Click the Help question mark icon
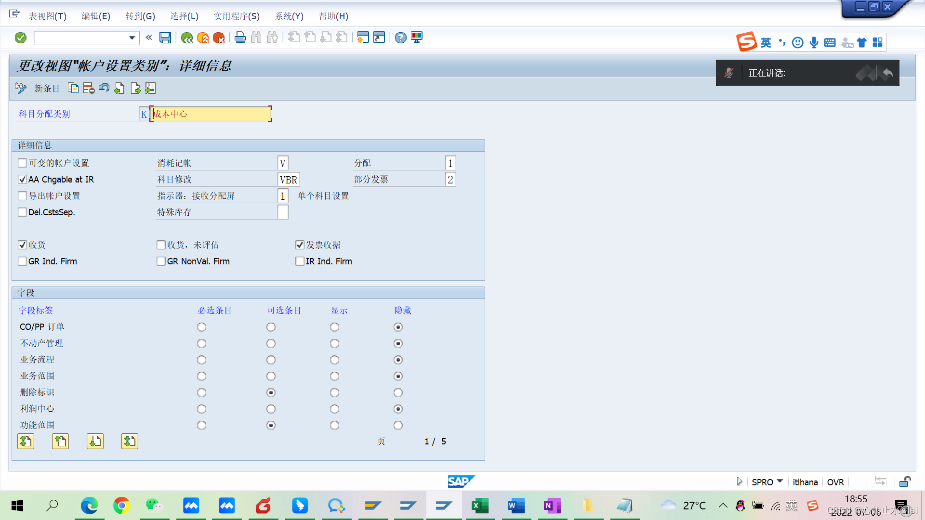The height and width of the screenshot is (520, 925). [x=400, y=38]
